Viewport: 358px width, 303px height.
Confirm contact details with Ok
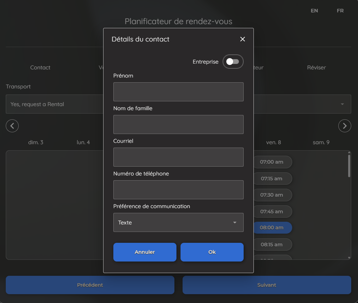(212, 252)
